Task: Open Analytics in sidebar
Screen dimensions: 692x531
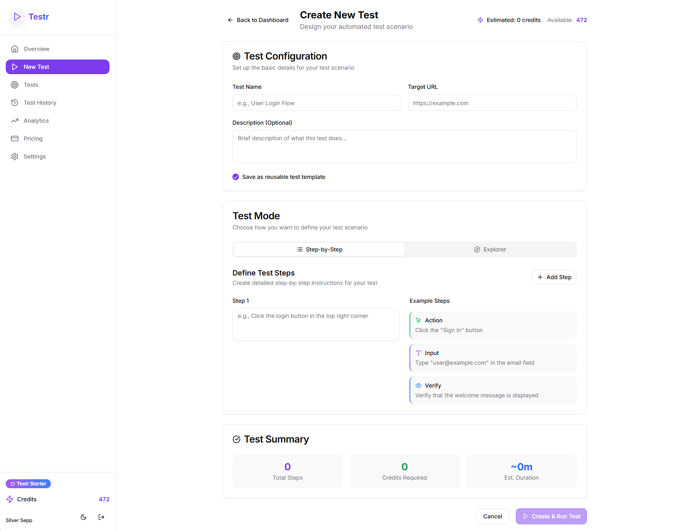Action: [x=57, y=121]
